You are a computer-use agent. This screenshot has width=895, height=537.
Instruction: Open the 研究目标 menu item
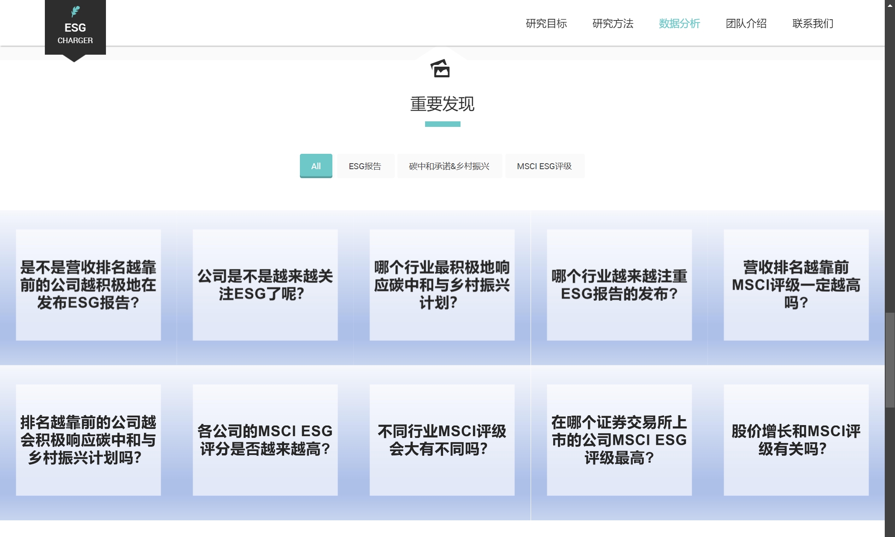pos(546,23)
